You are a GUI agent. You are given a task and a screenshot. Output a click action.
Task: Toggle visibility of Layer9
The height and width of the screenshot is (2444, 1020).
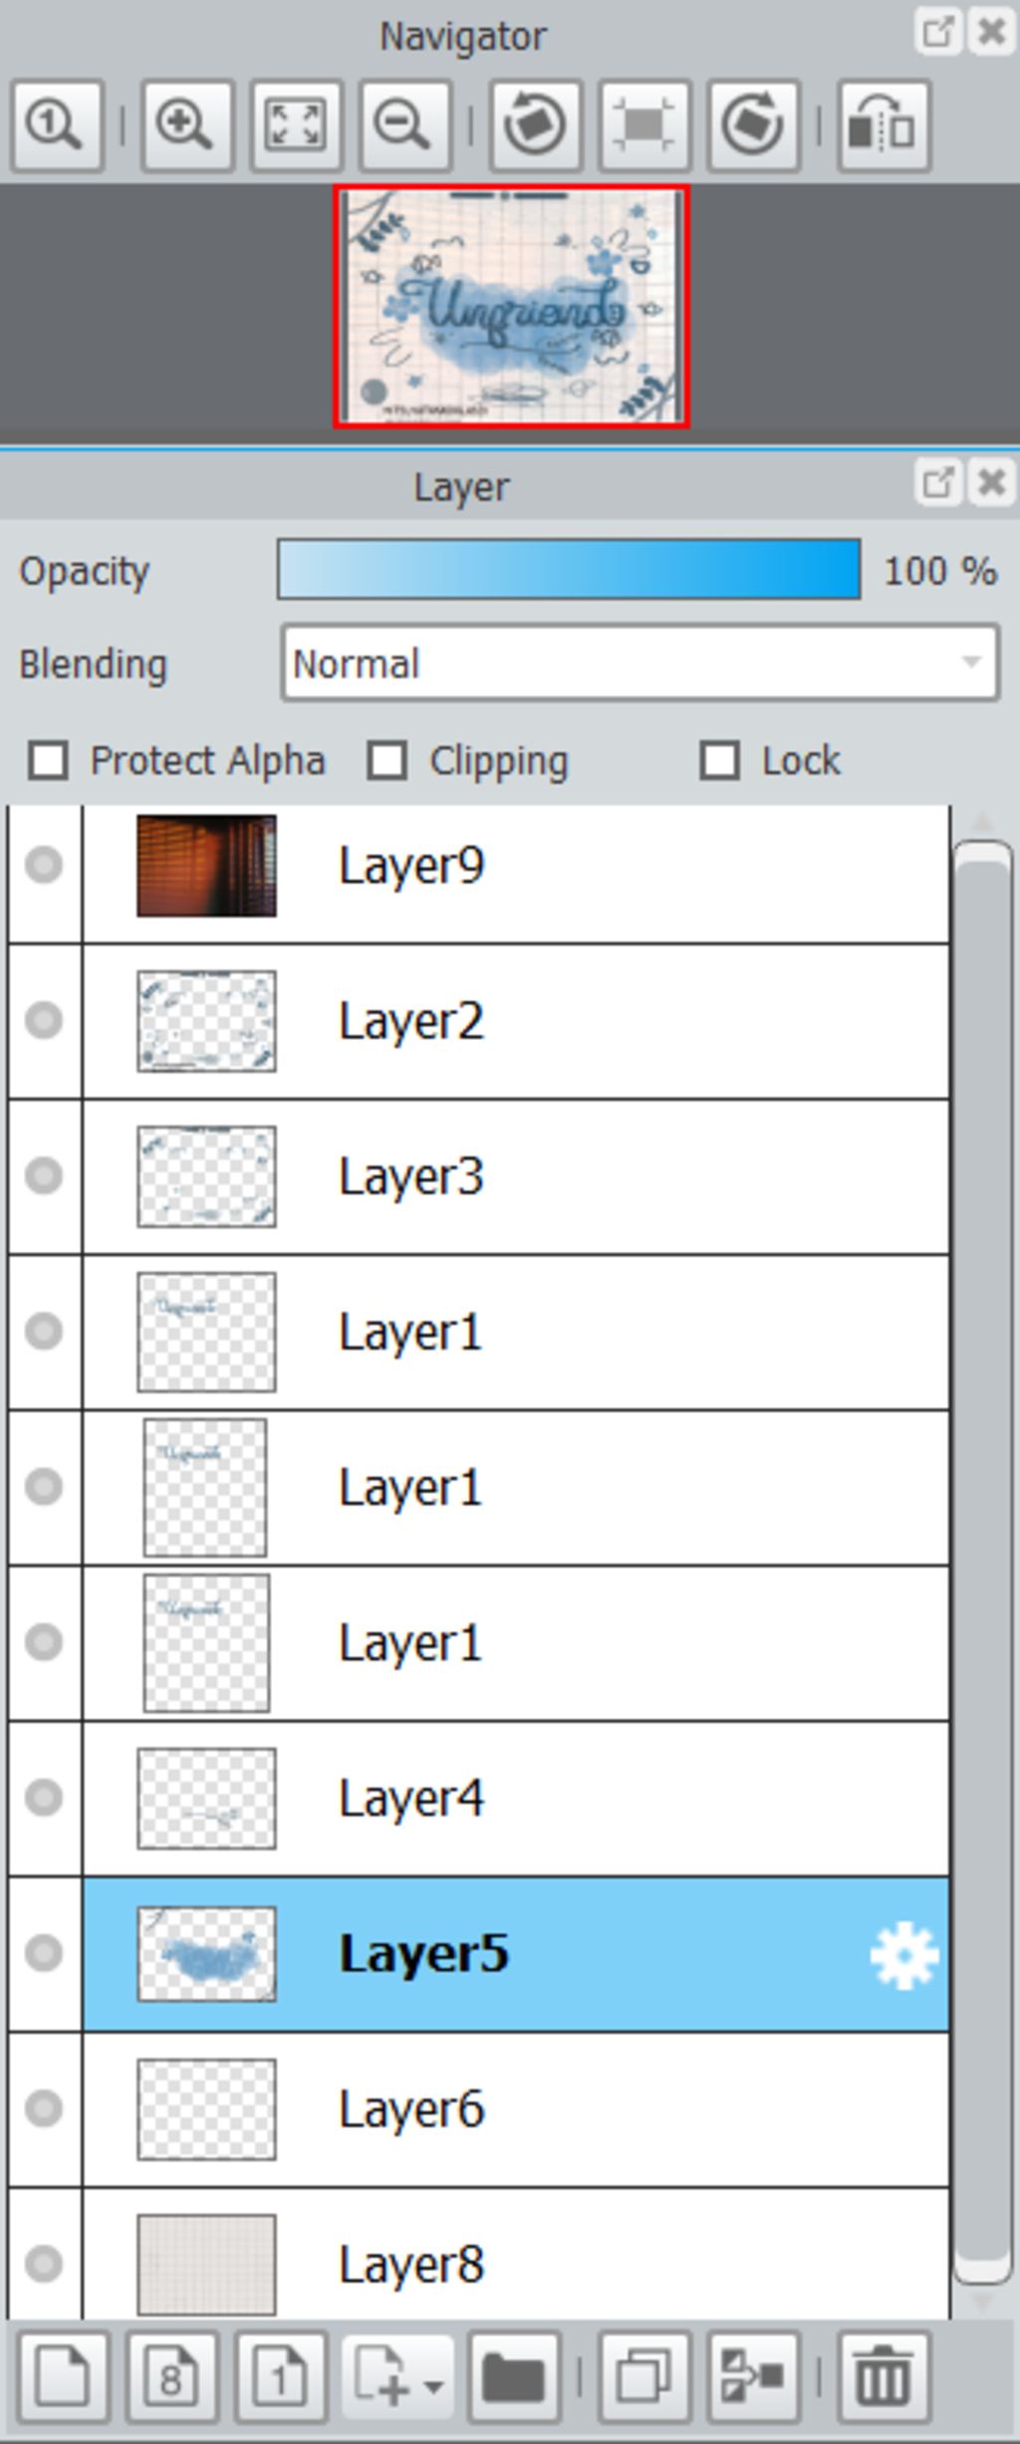44,864
